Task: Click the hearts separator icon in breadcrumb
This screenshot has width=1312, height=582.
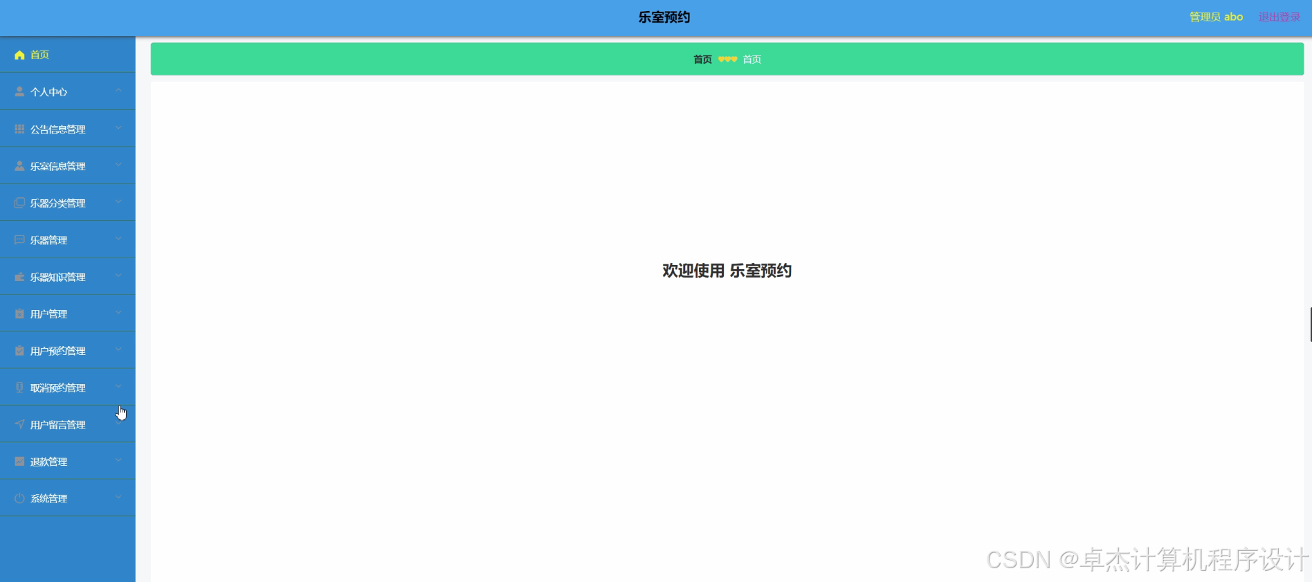Action: (x=727, y=60)
